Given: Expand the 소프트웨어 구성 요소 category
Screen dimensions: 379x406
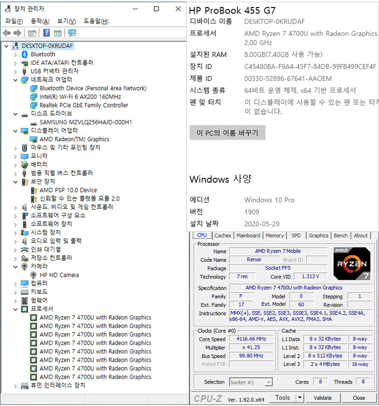Looking at the screenshot, I should tap(15, 216).
